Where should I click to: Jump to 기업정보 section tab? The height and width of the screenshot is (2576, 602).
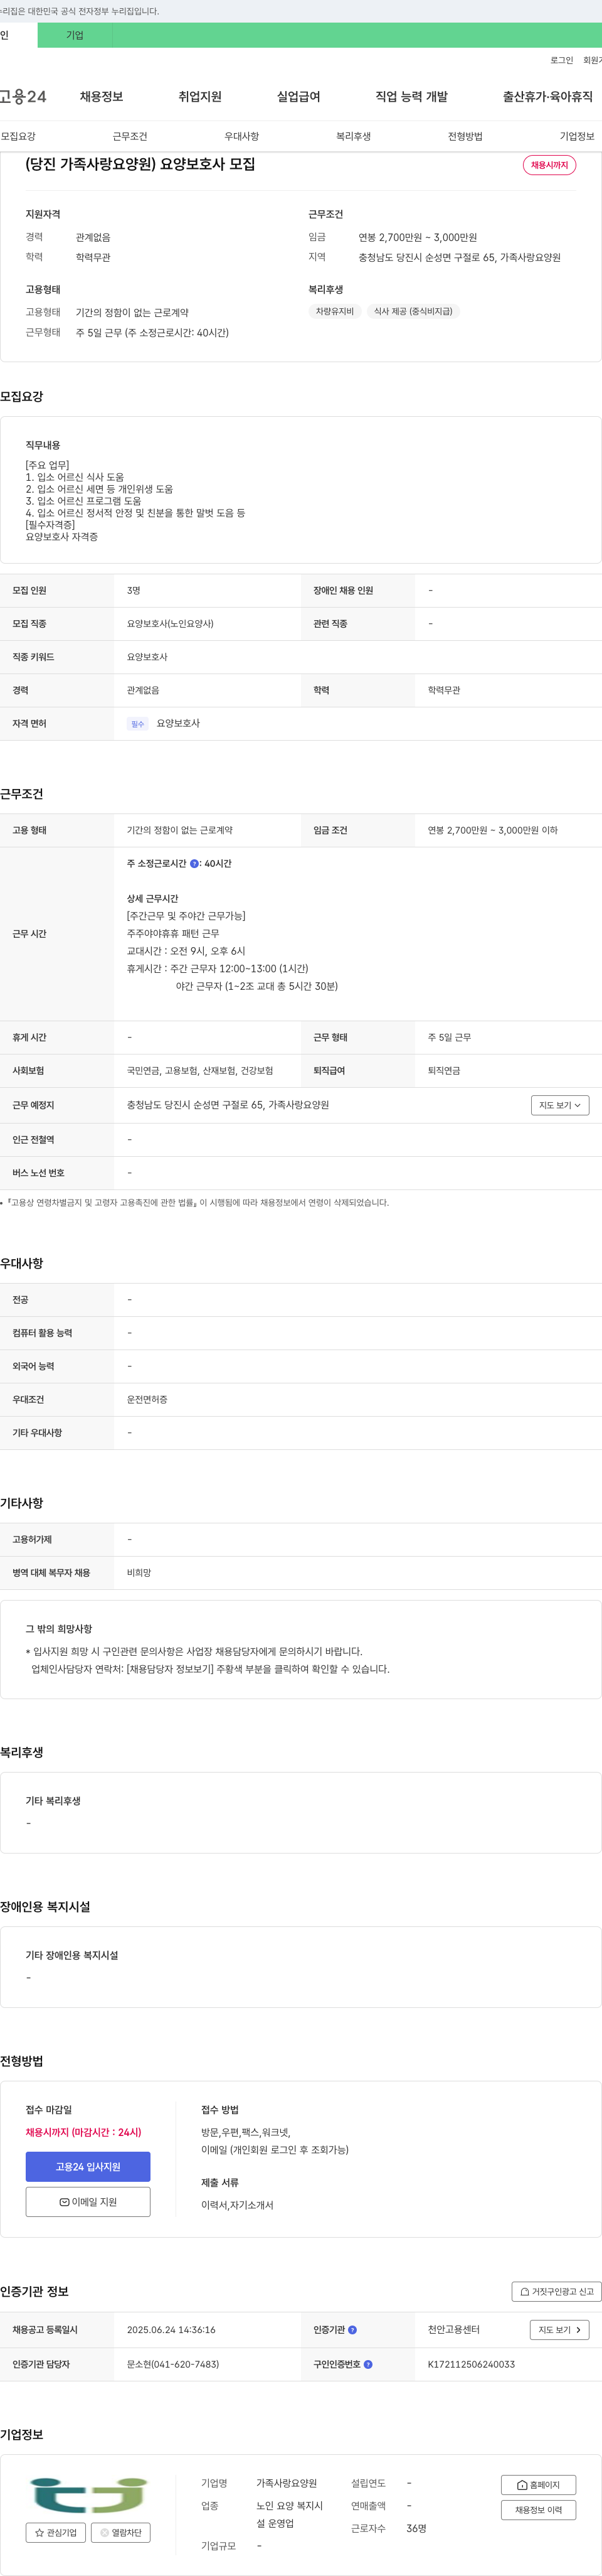point(577,136)
